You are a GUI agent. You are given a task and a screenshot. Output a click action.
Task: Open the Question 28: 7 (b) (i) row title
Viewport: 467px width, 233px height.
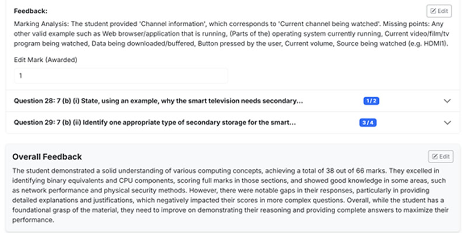click(158, 101)
